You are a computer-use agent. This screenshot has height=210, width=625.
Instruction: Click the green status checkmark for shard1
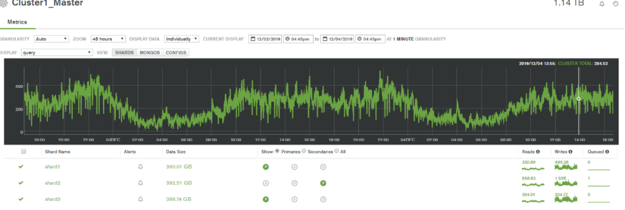click(x=21, y=167)
